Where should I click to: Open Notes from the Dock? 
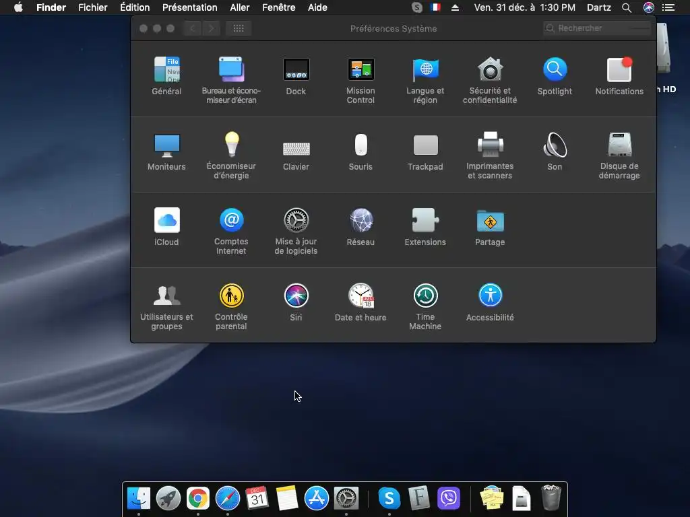(287, 498)
